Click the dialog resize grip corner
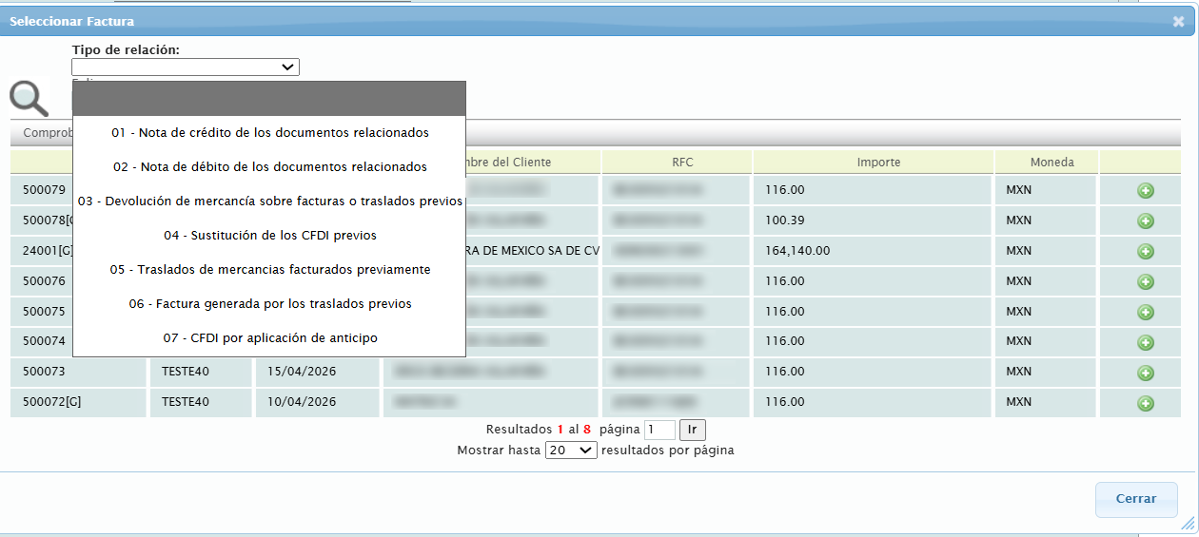Screen dimensions: 1199x537 click(1188, 524)
